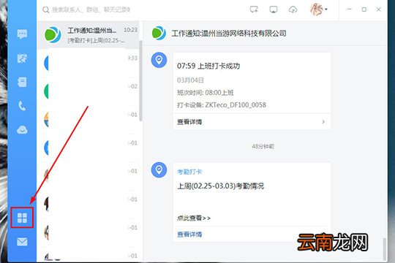
Task: Click the 考勤打卡 link title
Action: [x=189, y=172]
